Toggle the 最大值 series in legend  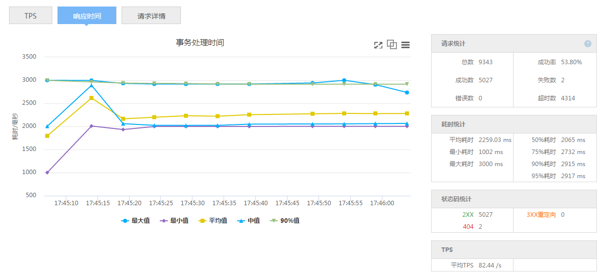(136, 220)
